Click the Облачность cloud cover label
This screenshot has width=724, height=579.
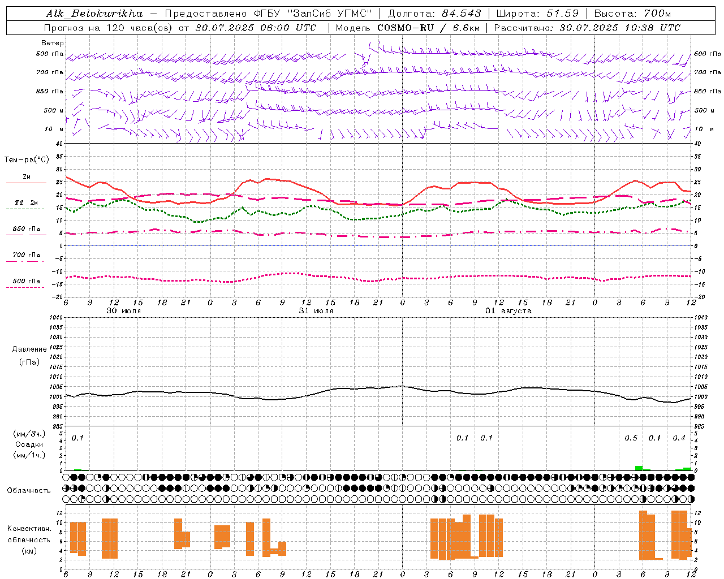click(x=29, y=490)
